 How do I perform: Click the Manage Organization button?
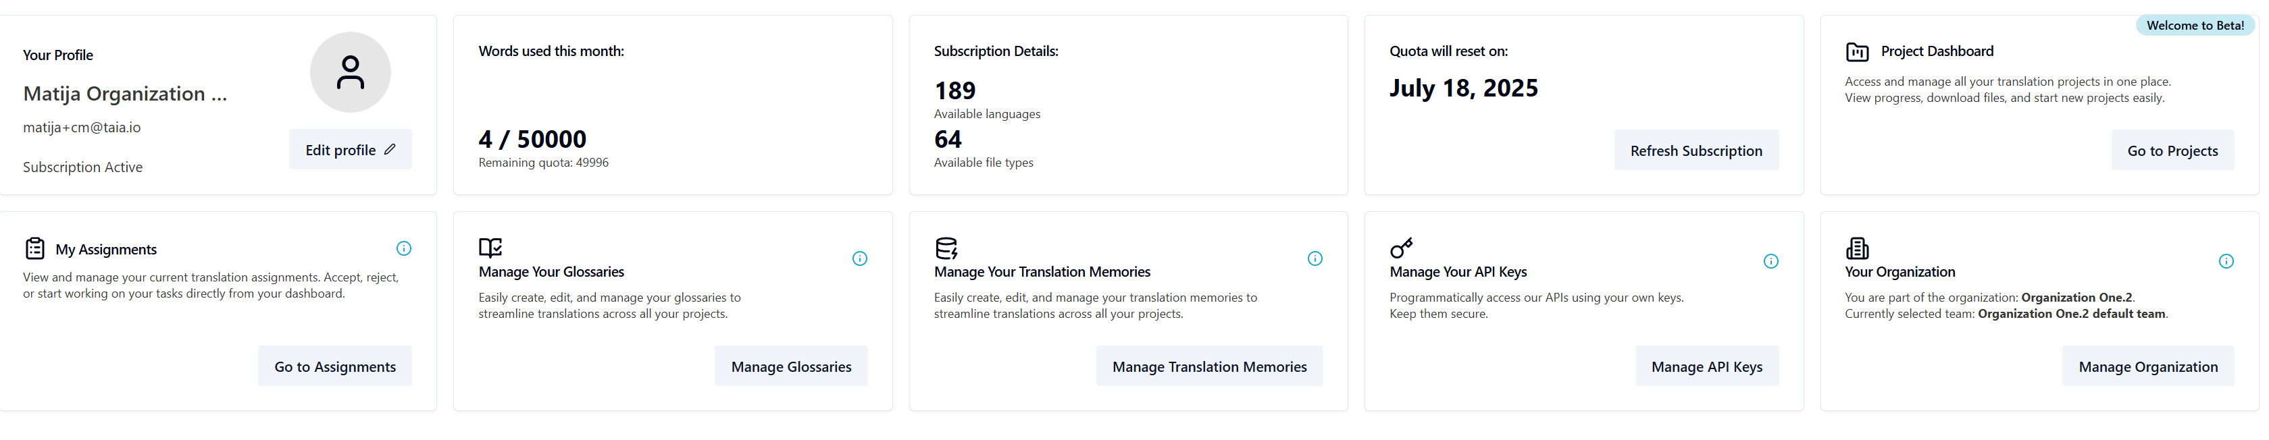(2147, 367)
